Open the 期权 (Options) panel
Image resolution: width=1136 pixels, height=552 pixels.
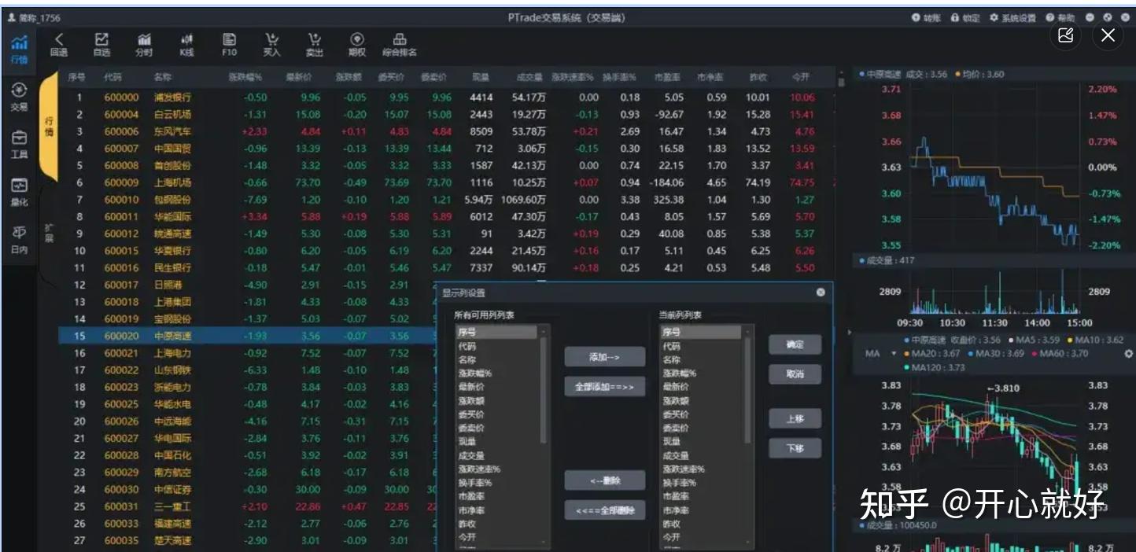tap(359, 45)
